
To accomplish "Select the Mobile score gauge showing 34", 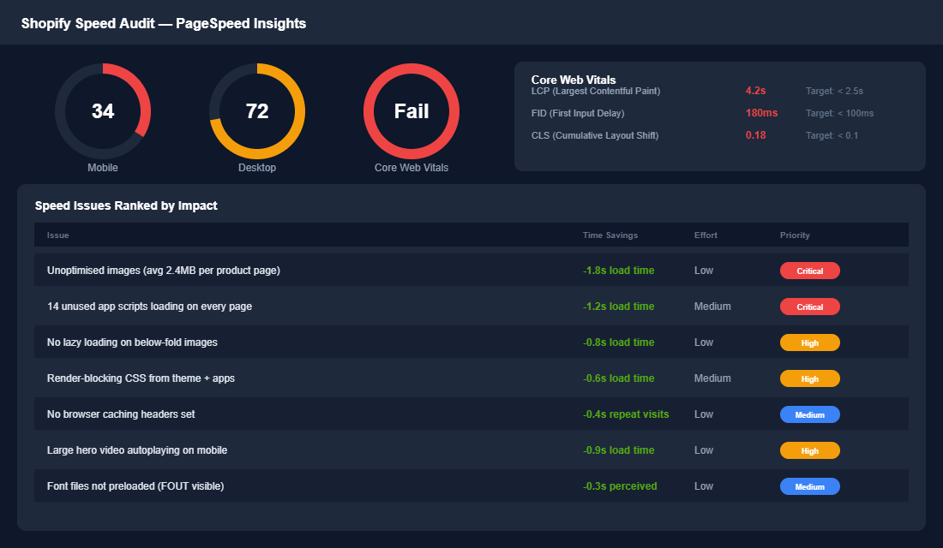I will click(x=103, y=111).
